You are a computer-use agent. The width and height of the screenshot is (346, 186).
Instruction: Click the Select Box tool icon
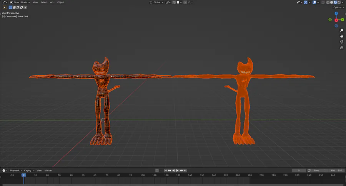[x=5, y=7]
